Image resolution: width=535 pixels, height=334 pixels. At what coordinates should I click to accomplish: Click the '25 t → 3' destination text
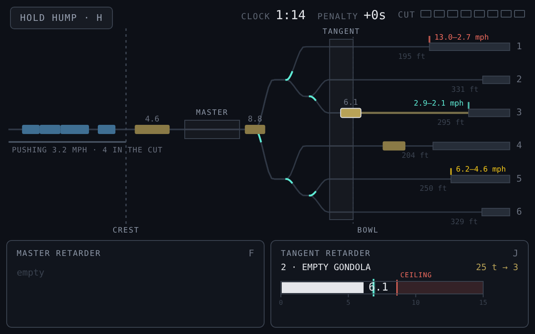coord(497,267)
